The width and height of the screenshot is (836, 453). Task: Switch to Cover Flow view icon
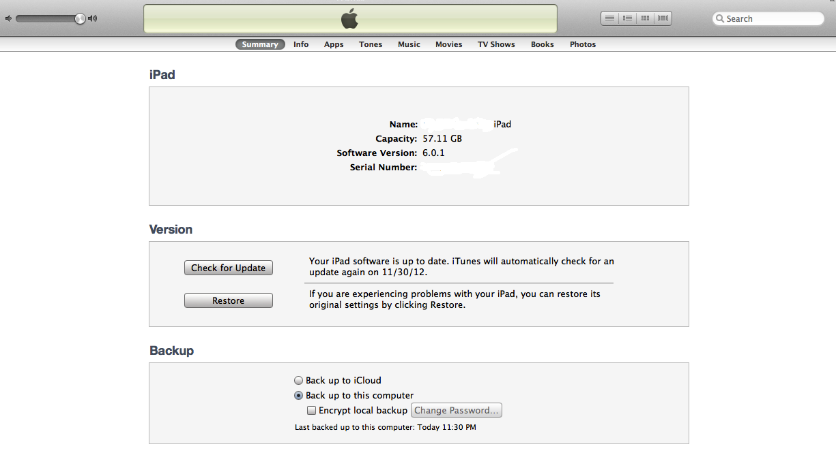click(x=663, y=18)
